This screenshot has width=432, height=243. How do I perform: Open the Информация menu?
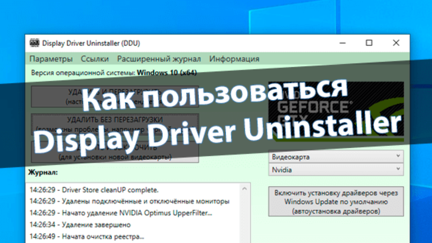pos(234,59)
